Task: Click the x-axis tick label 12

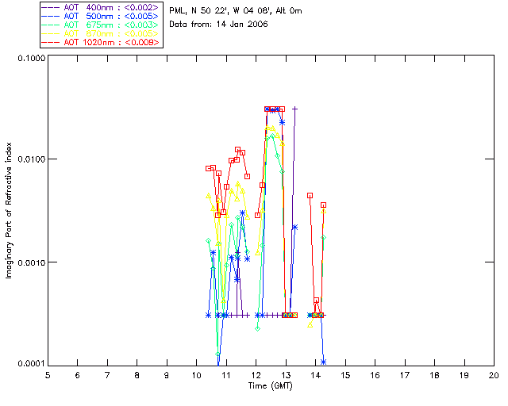Action: click(x=256, y=375)
